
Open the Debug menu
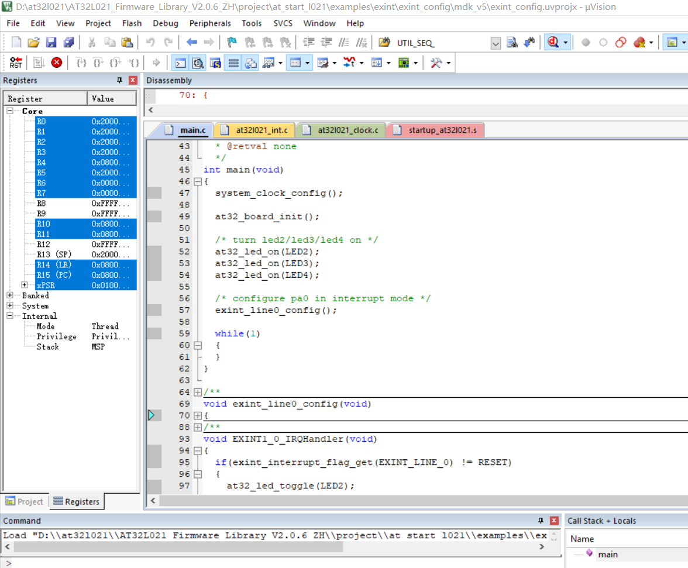(166, 23)
